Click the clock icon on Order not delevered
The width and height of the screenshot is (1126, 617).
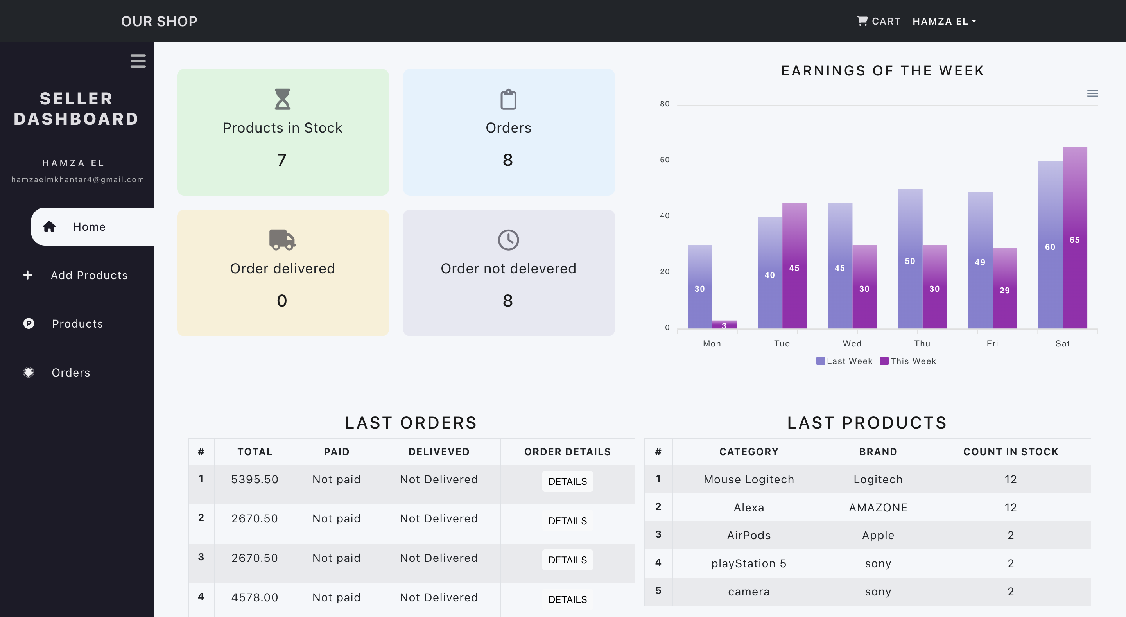tap(508, 240)
